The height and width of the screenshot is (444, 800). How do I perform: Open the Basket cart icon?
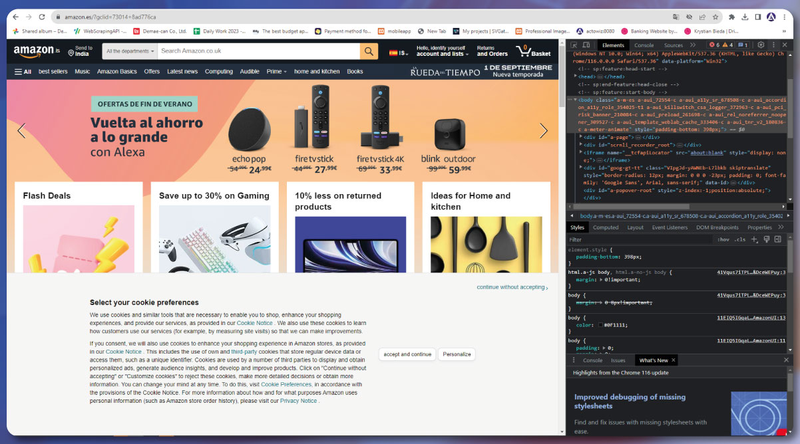click(x=534, y=51)
